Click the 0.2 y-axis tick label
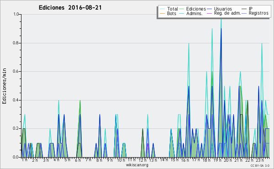This screenshot has width=274, height=169. tap(16, 128)
